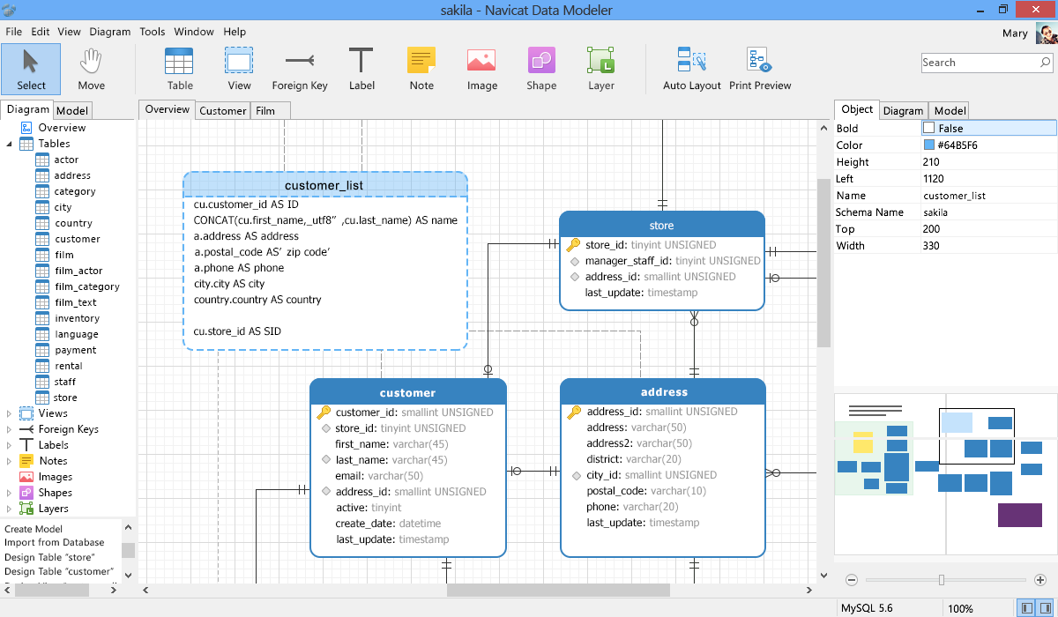Expand the Foreign Keys tree node
This screenshot has width=1058, height=617.
[x=10, y=429]
